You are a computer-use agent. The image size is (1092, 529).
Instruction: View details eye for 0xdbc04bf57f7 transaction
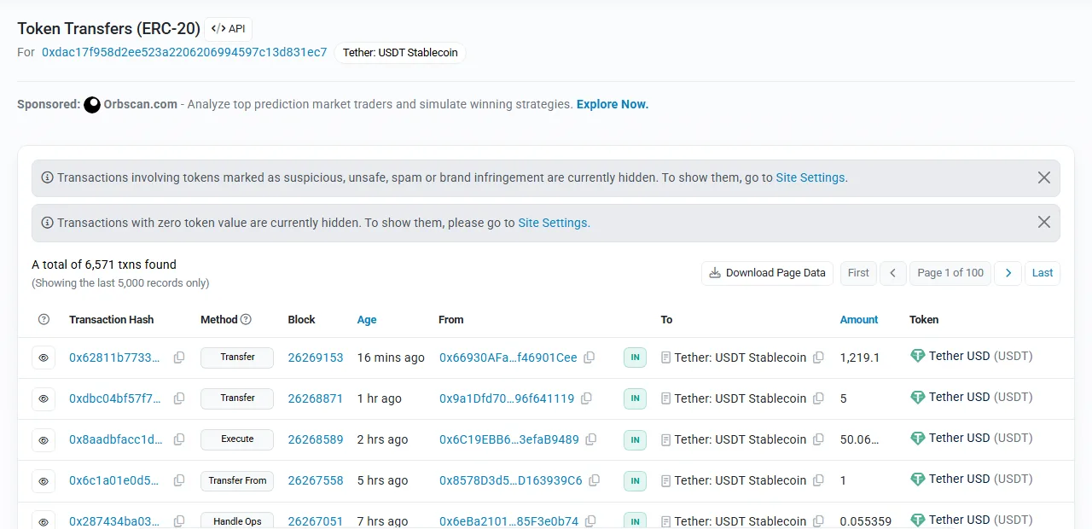coord(44,398)
